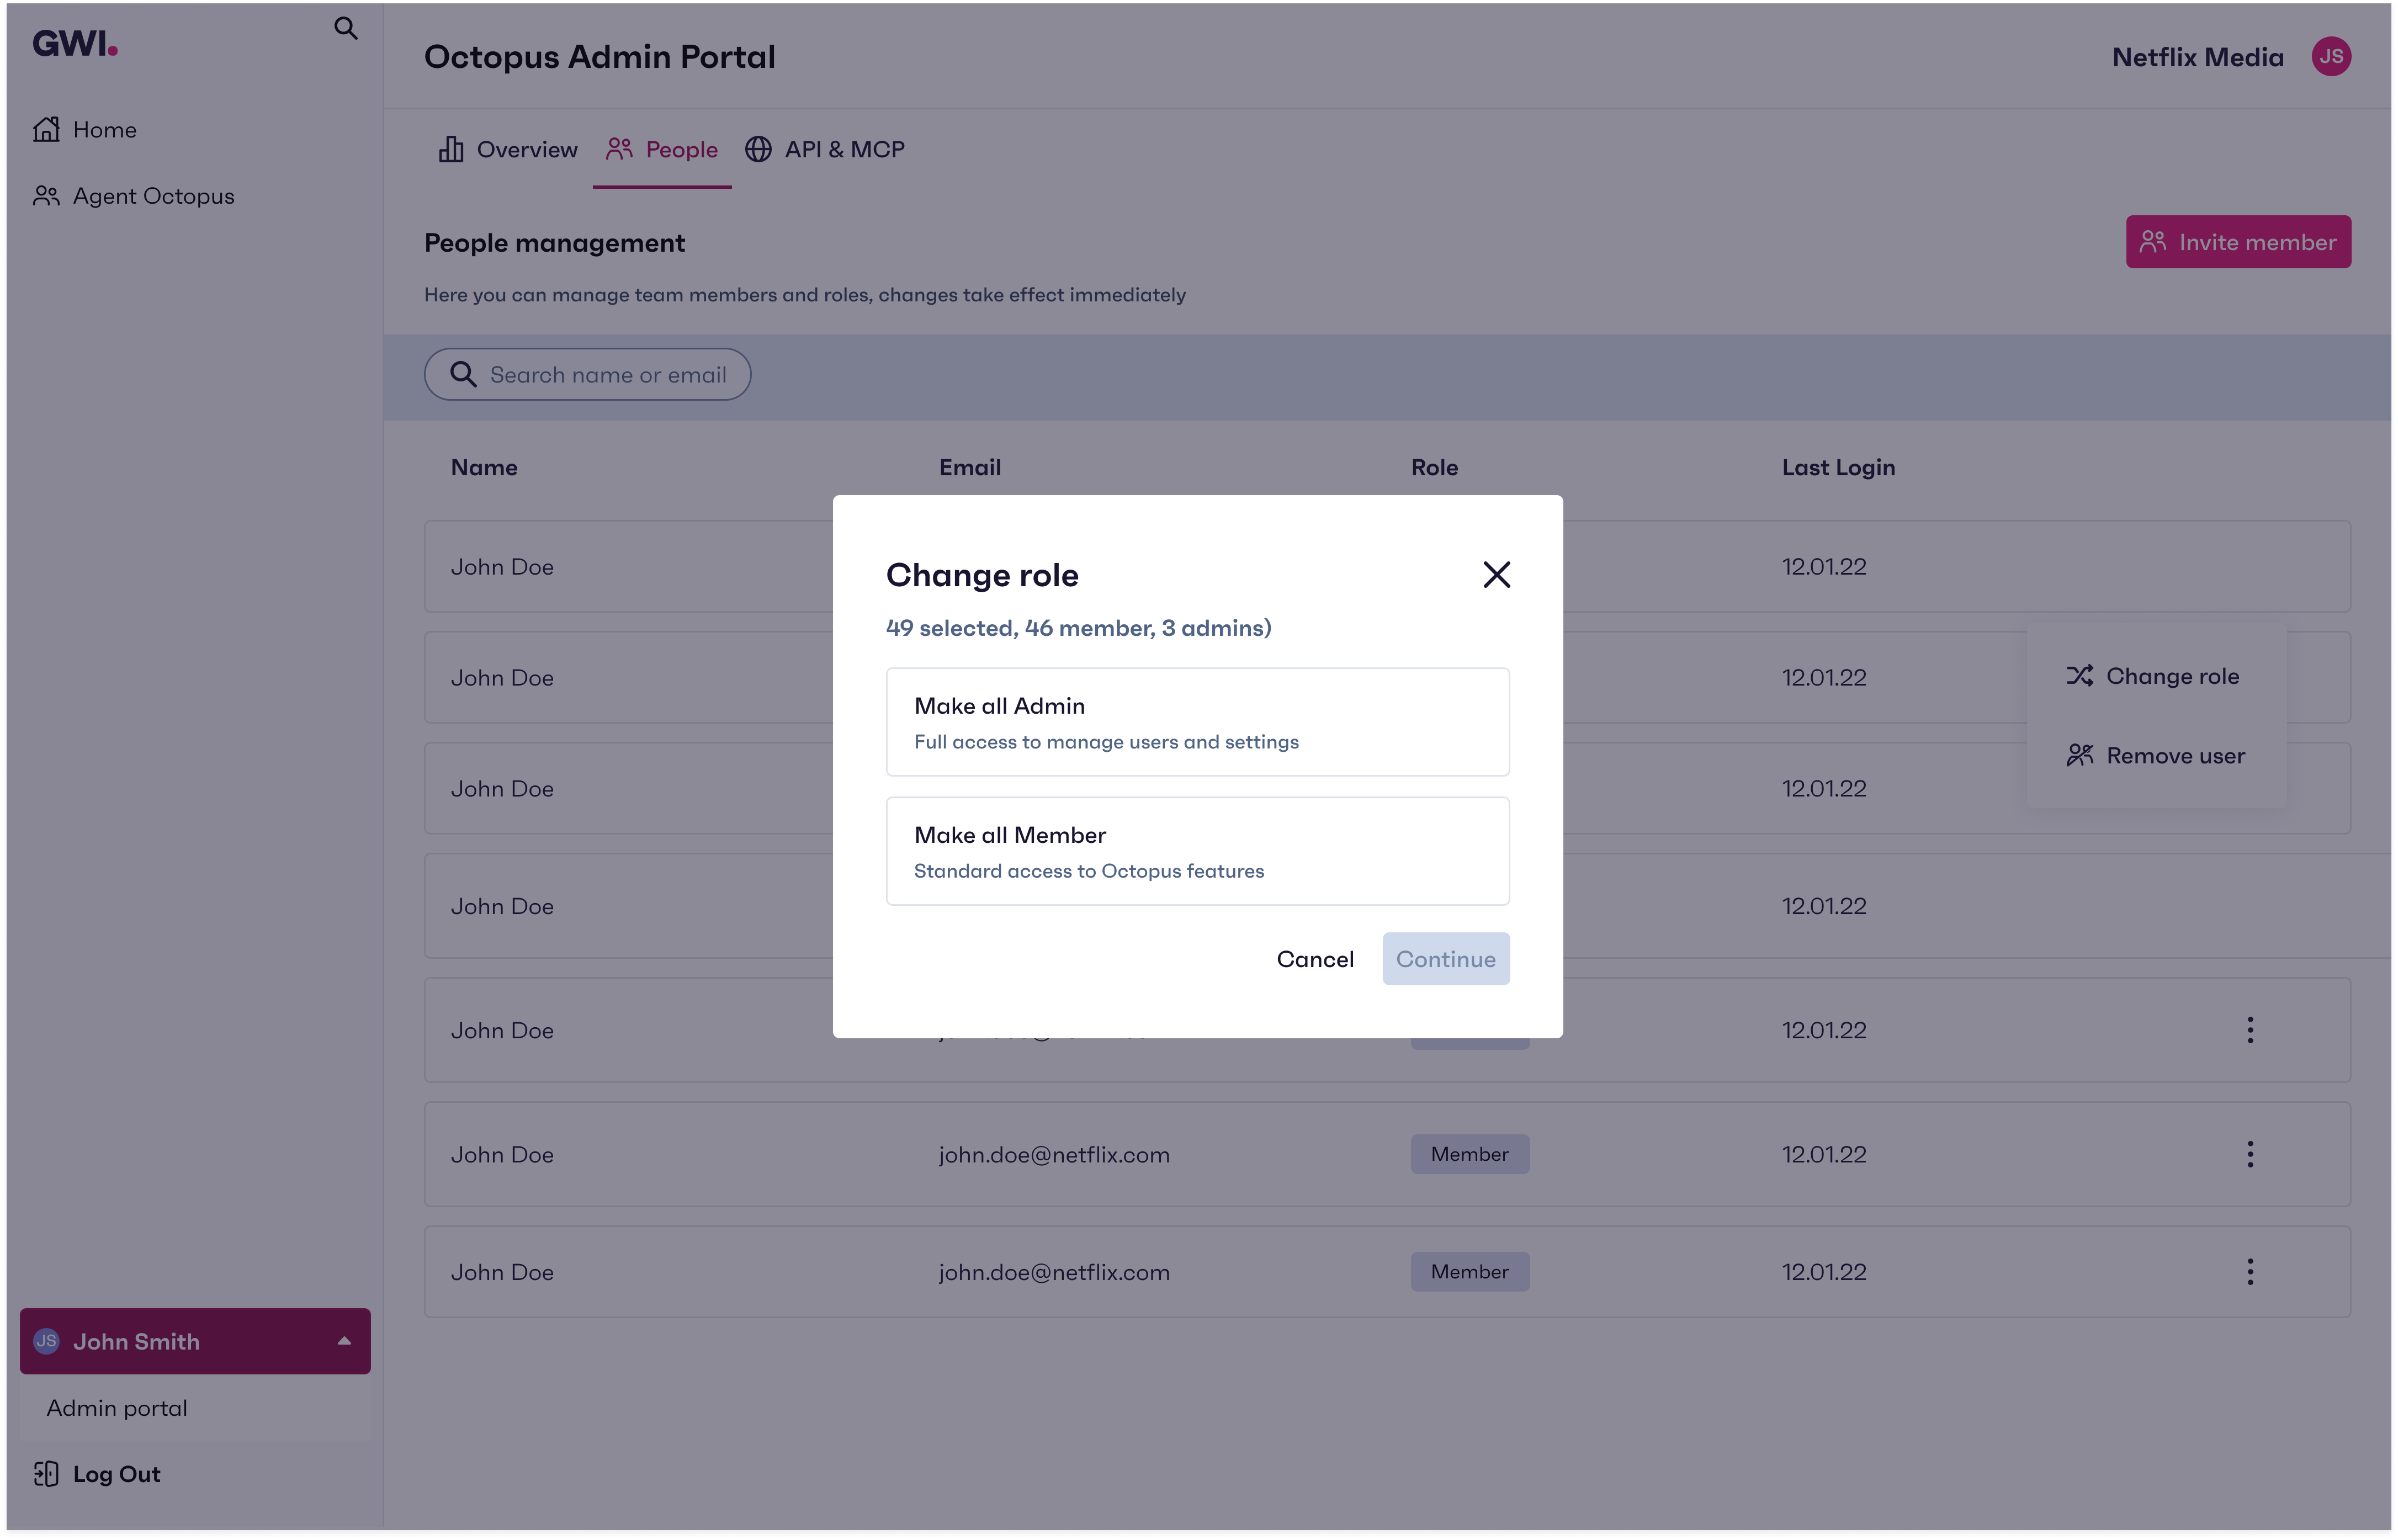The image size is (2398, 1540).
Task: Click the Continue button
Action: click(x=1446, y=959)
